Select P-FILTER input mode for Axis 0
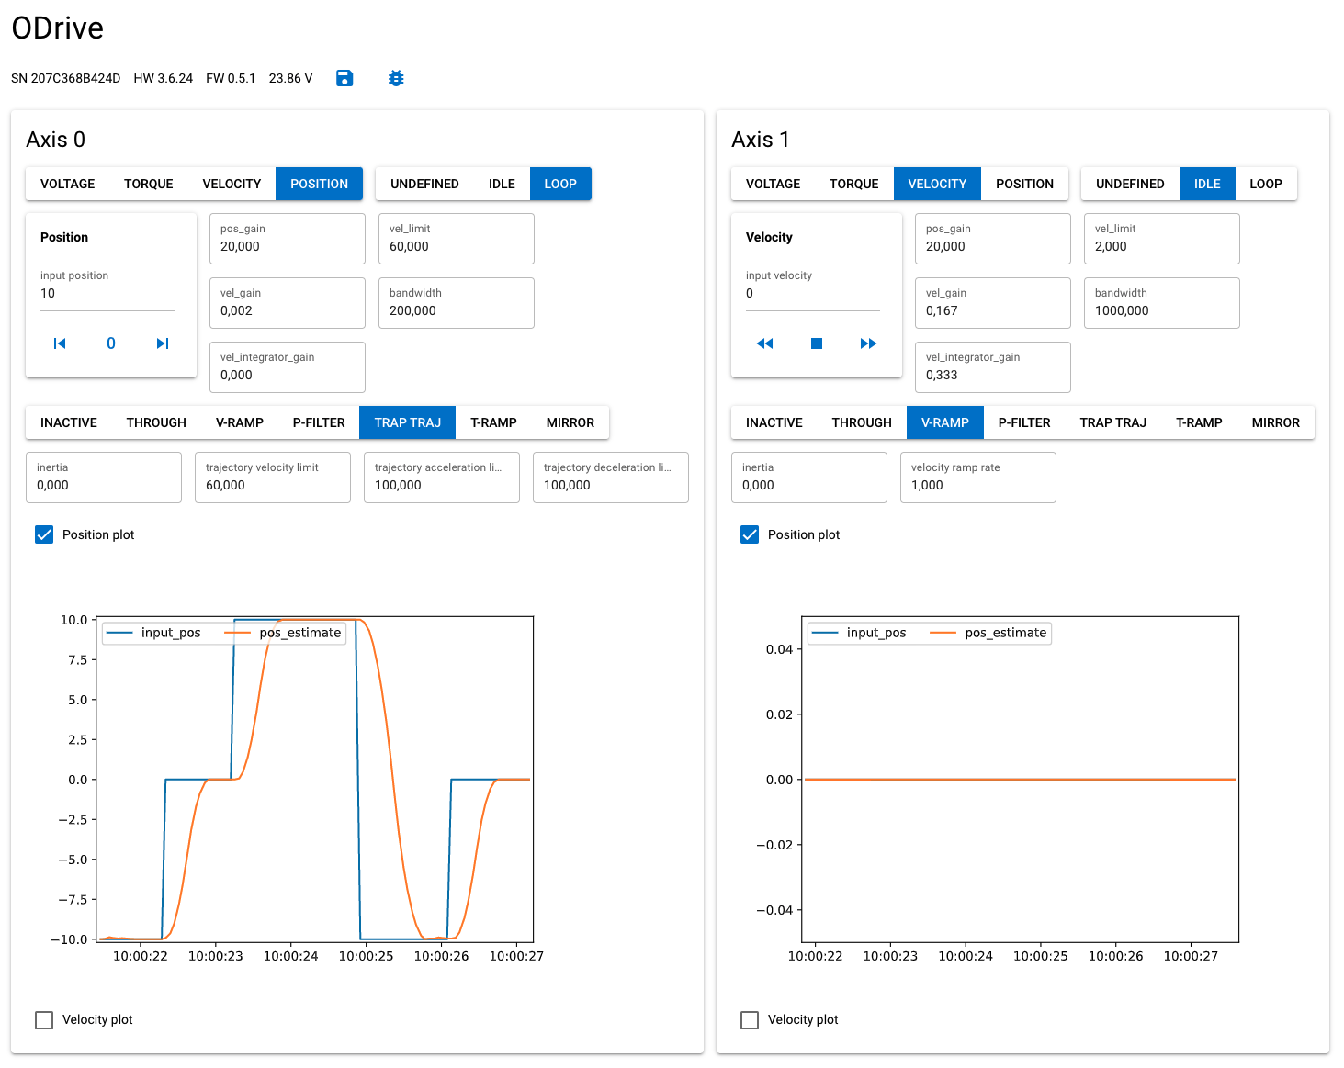This screenshot has width=1344, height=1068. coord(319,422)
